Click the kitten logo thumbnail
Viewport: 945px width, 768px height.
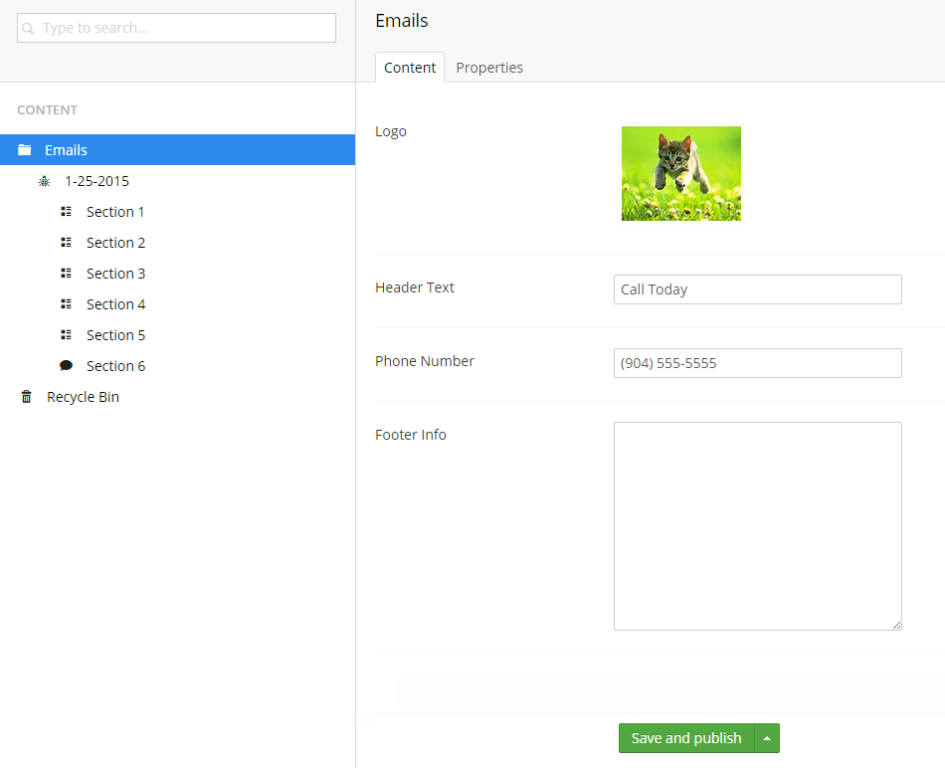click(x=681, y=173)
